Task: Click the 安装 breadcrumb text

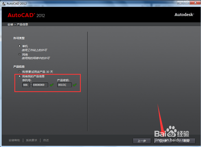Action: click(10, 24)
